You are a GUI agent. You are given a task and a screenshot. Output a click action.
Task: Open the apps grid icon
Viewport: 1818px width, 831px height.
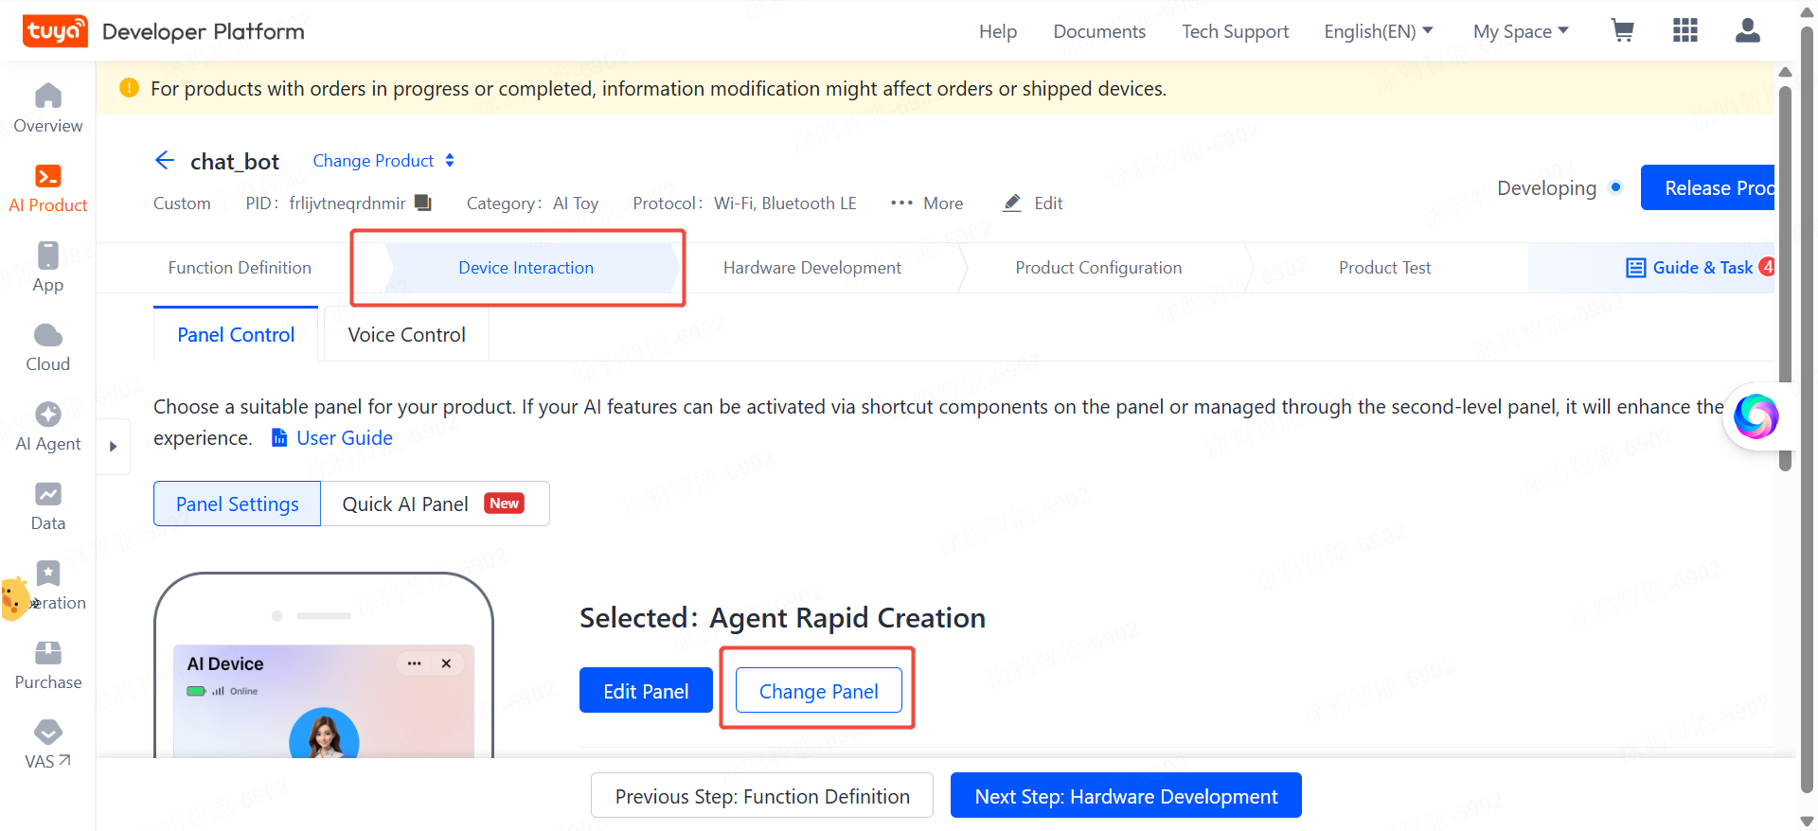[x=1685, y=31]
